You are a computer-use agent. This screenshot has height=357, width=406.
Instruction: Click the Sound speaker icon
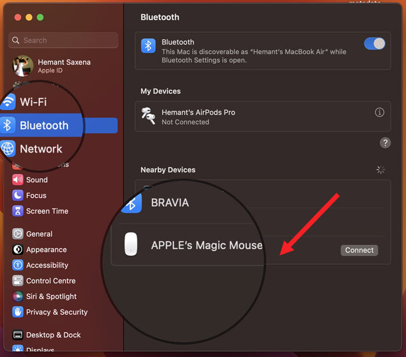[x=17, y=180]
